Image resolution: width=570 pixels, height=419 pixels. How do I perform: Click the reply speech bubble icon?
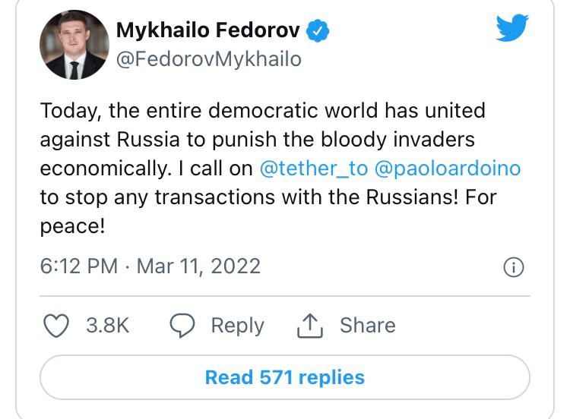(x=182, y=326)
